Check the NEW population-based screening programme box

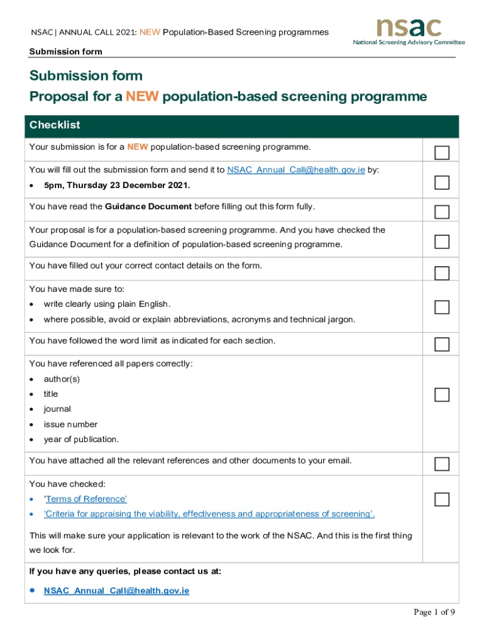[443, 153]
